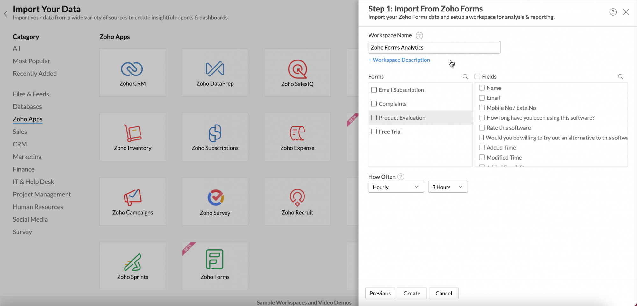The height and width of the screenshot is (306, 637).
Task: Check the Email Subscription form
Action: 374,90
